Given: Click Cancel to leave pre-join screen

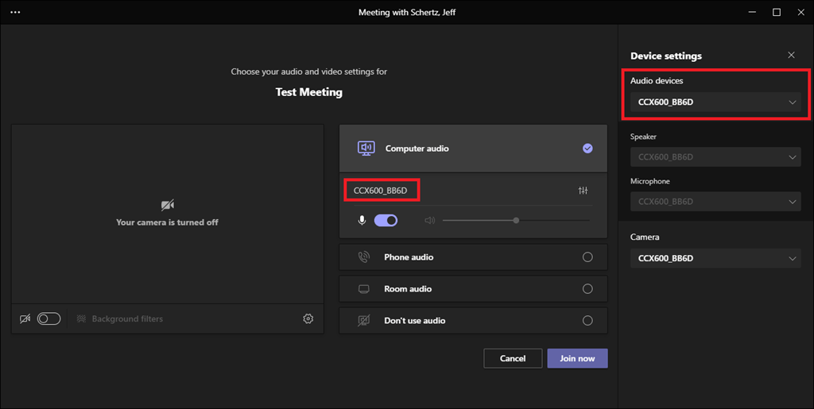Looking at the screenshot, I should 513,358.
